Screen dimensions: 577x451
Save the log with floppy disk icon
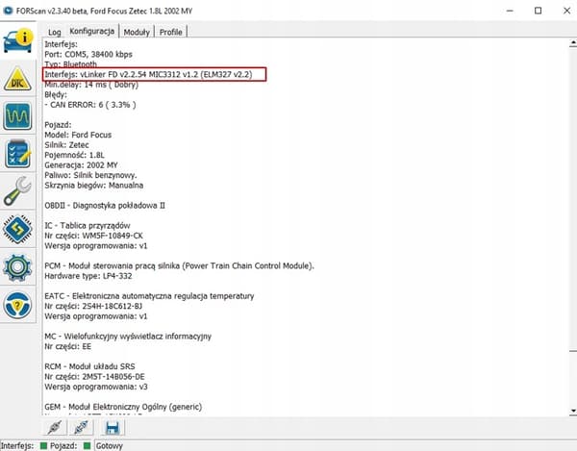point(112,428)
